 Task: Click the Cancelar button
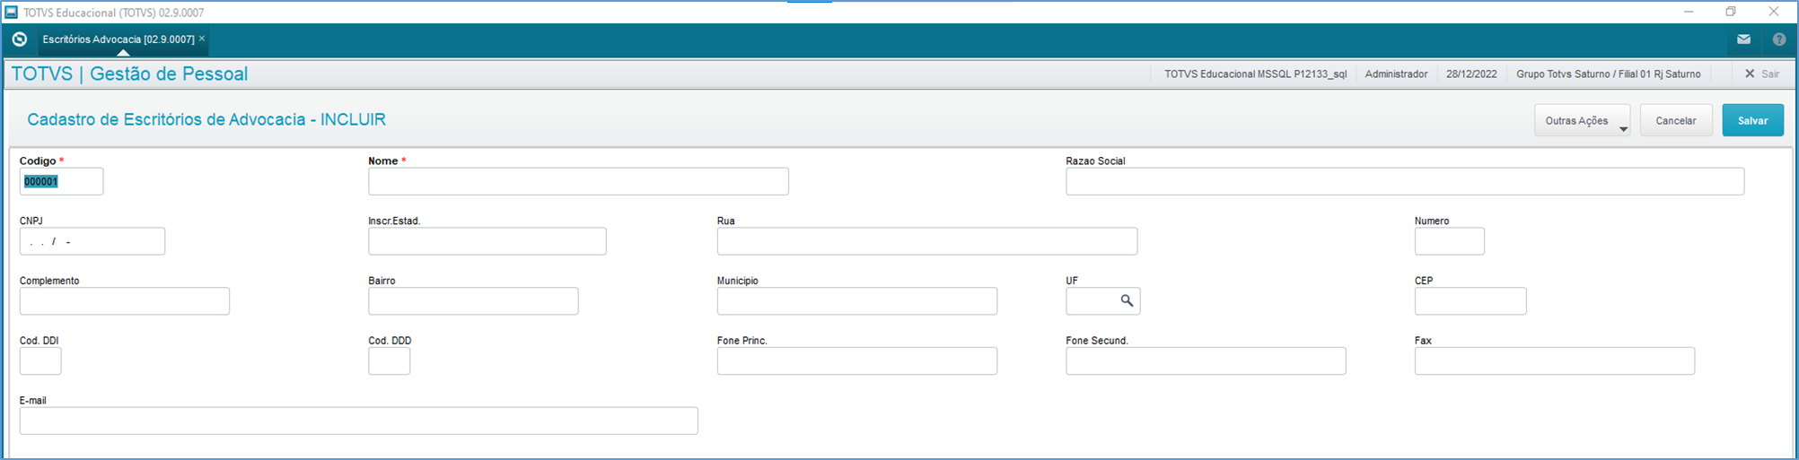click(x=1676, y=121)
